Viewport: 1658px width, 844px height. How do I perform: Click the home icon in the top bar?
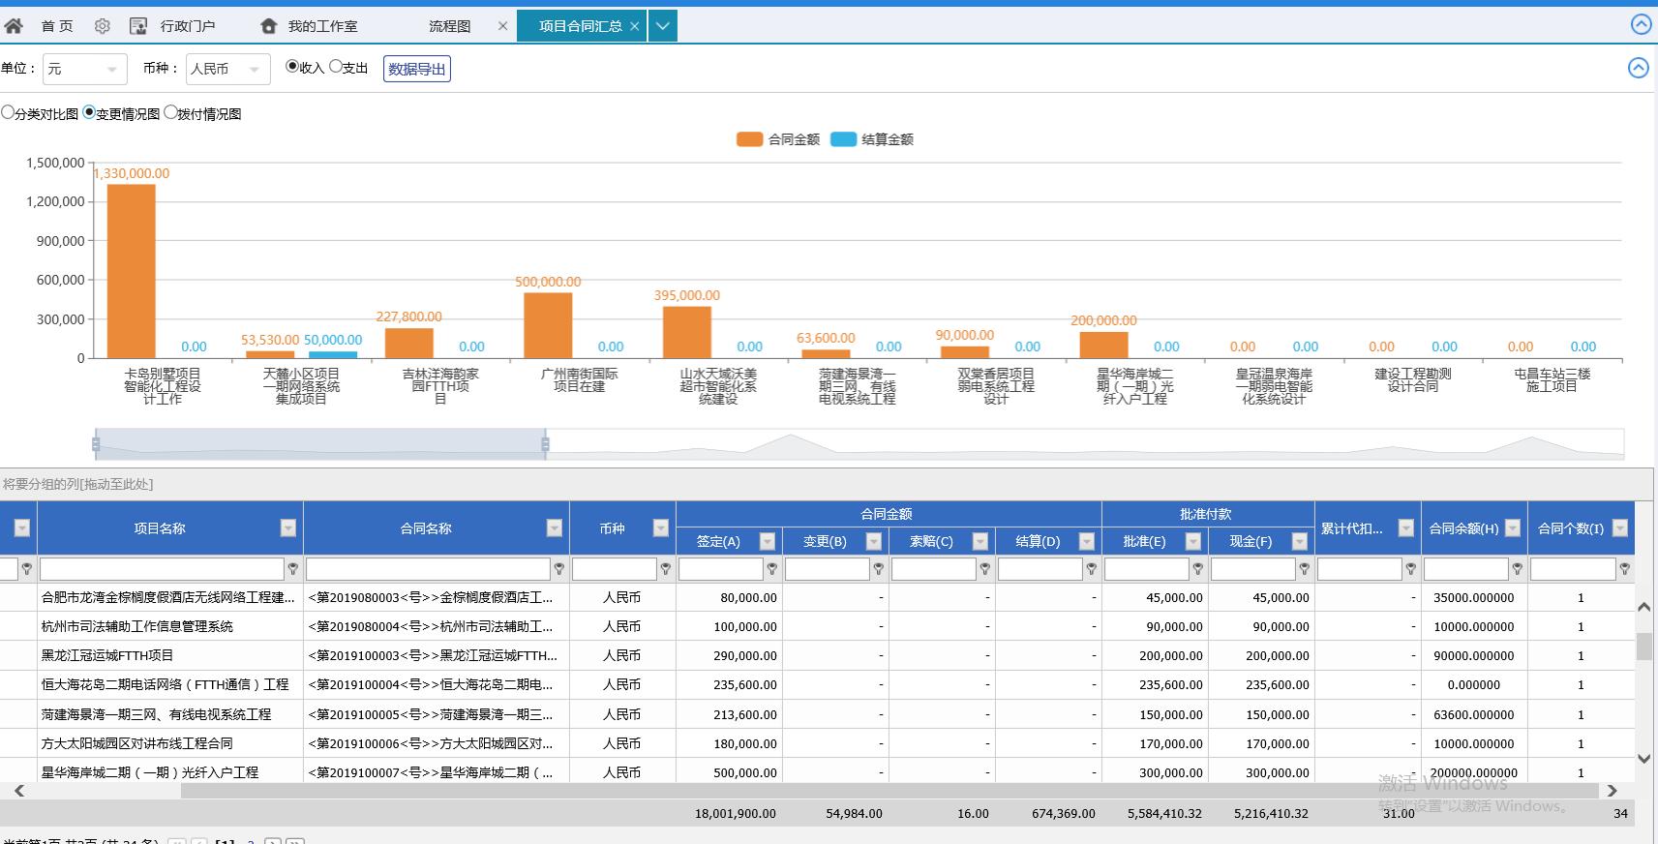tap(14, 26)
